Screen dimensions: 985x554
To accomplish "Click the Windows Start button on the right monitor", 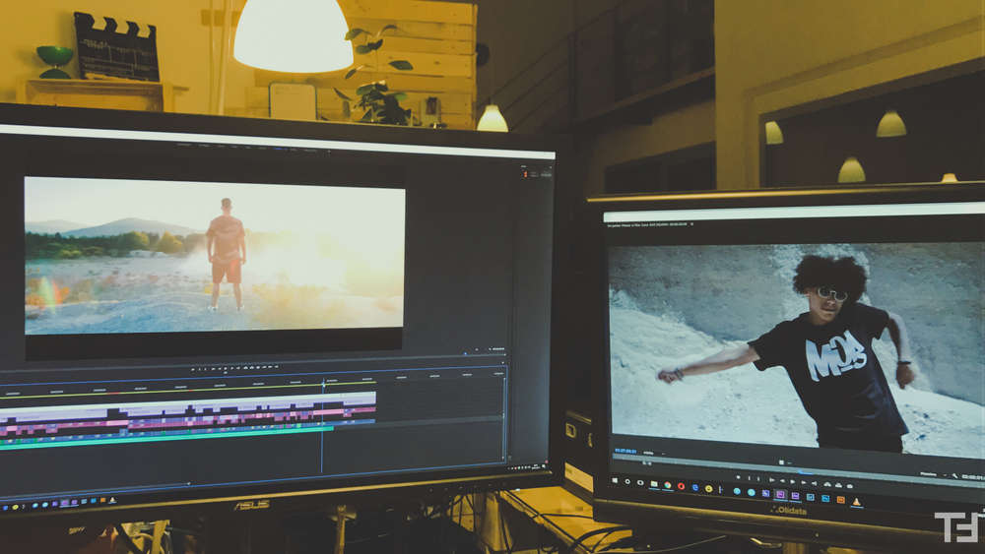I will pos(615,480).
